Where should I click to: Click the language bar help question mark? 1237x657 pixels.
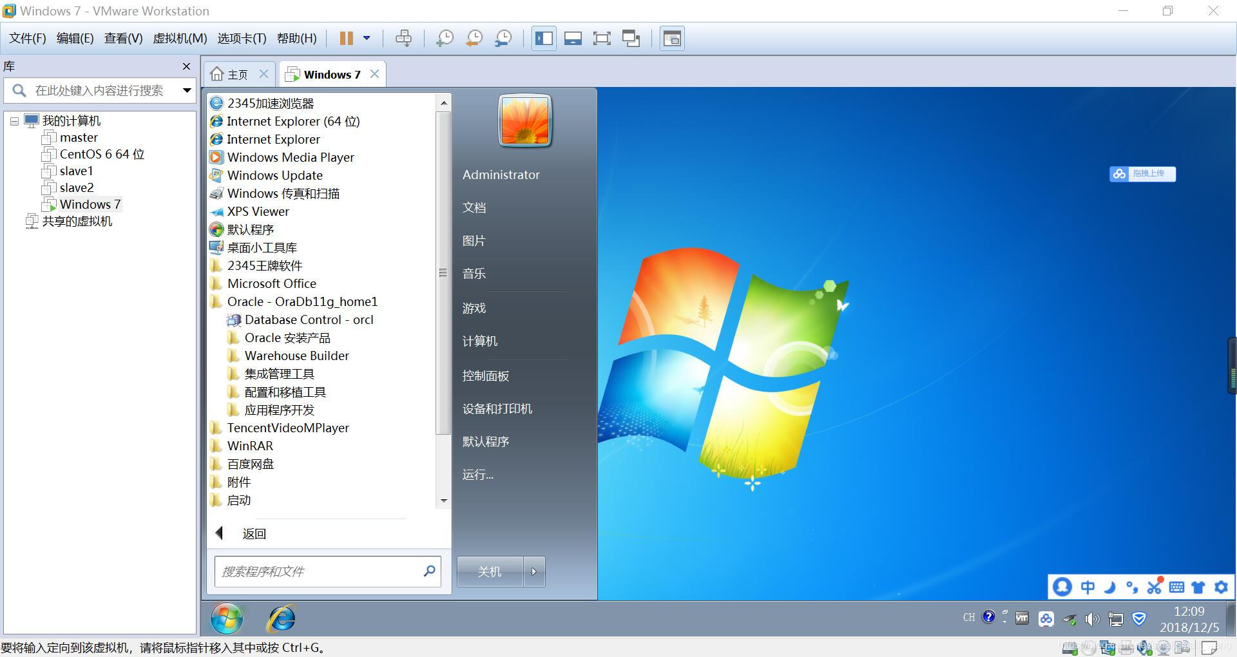pyautogui.click(x=988, y=617)
